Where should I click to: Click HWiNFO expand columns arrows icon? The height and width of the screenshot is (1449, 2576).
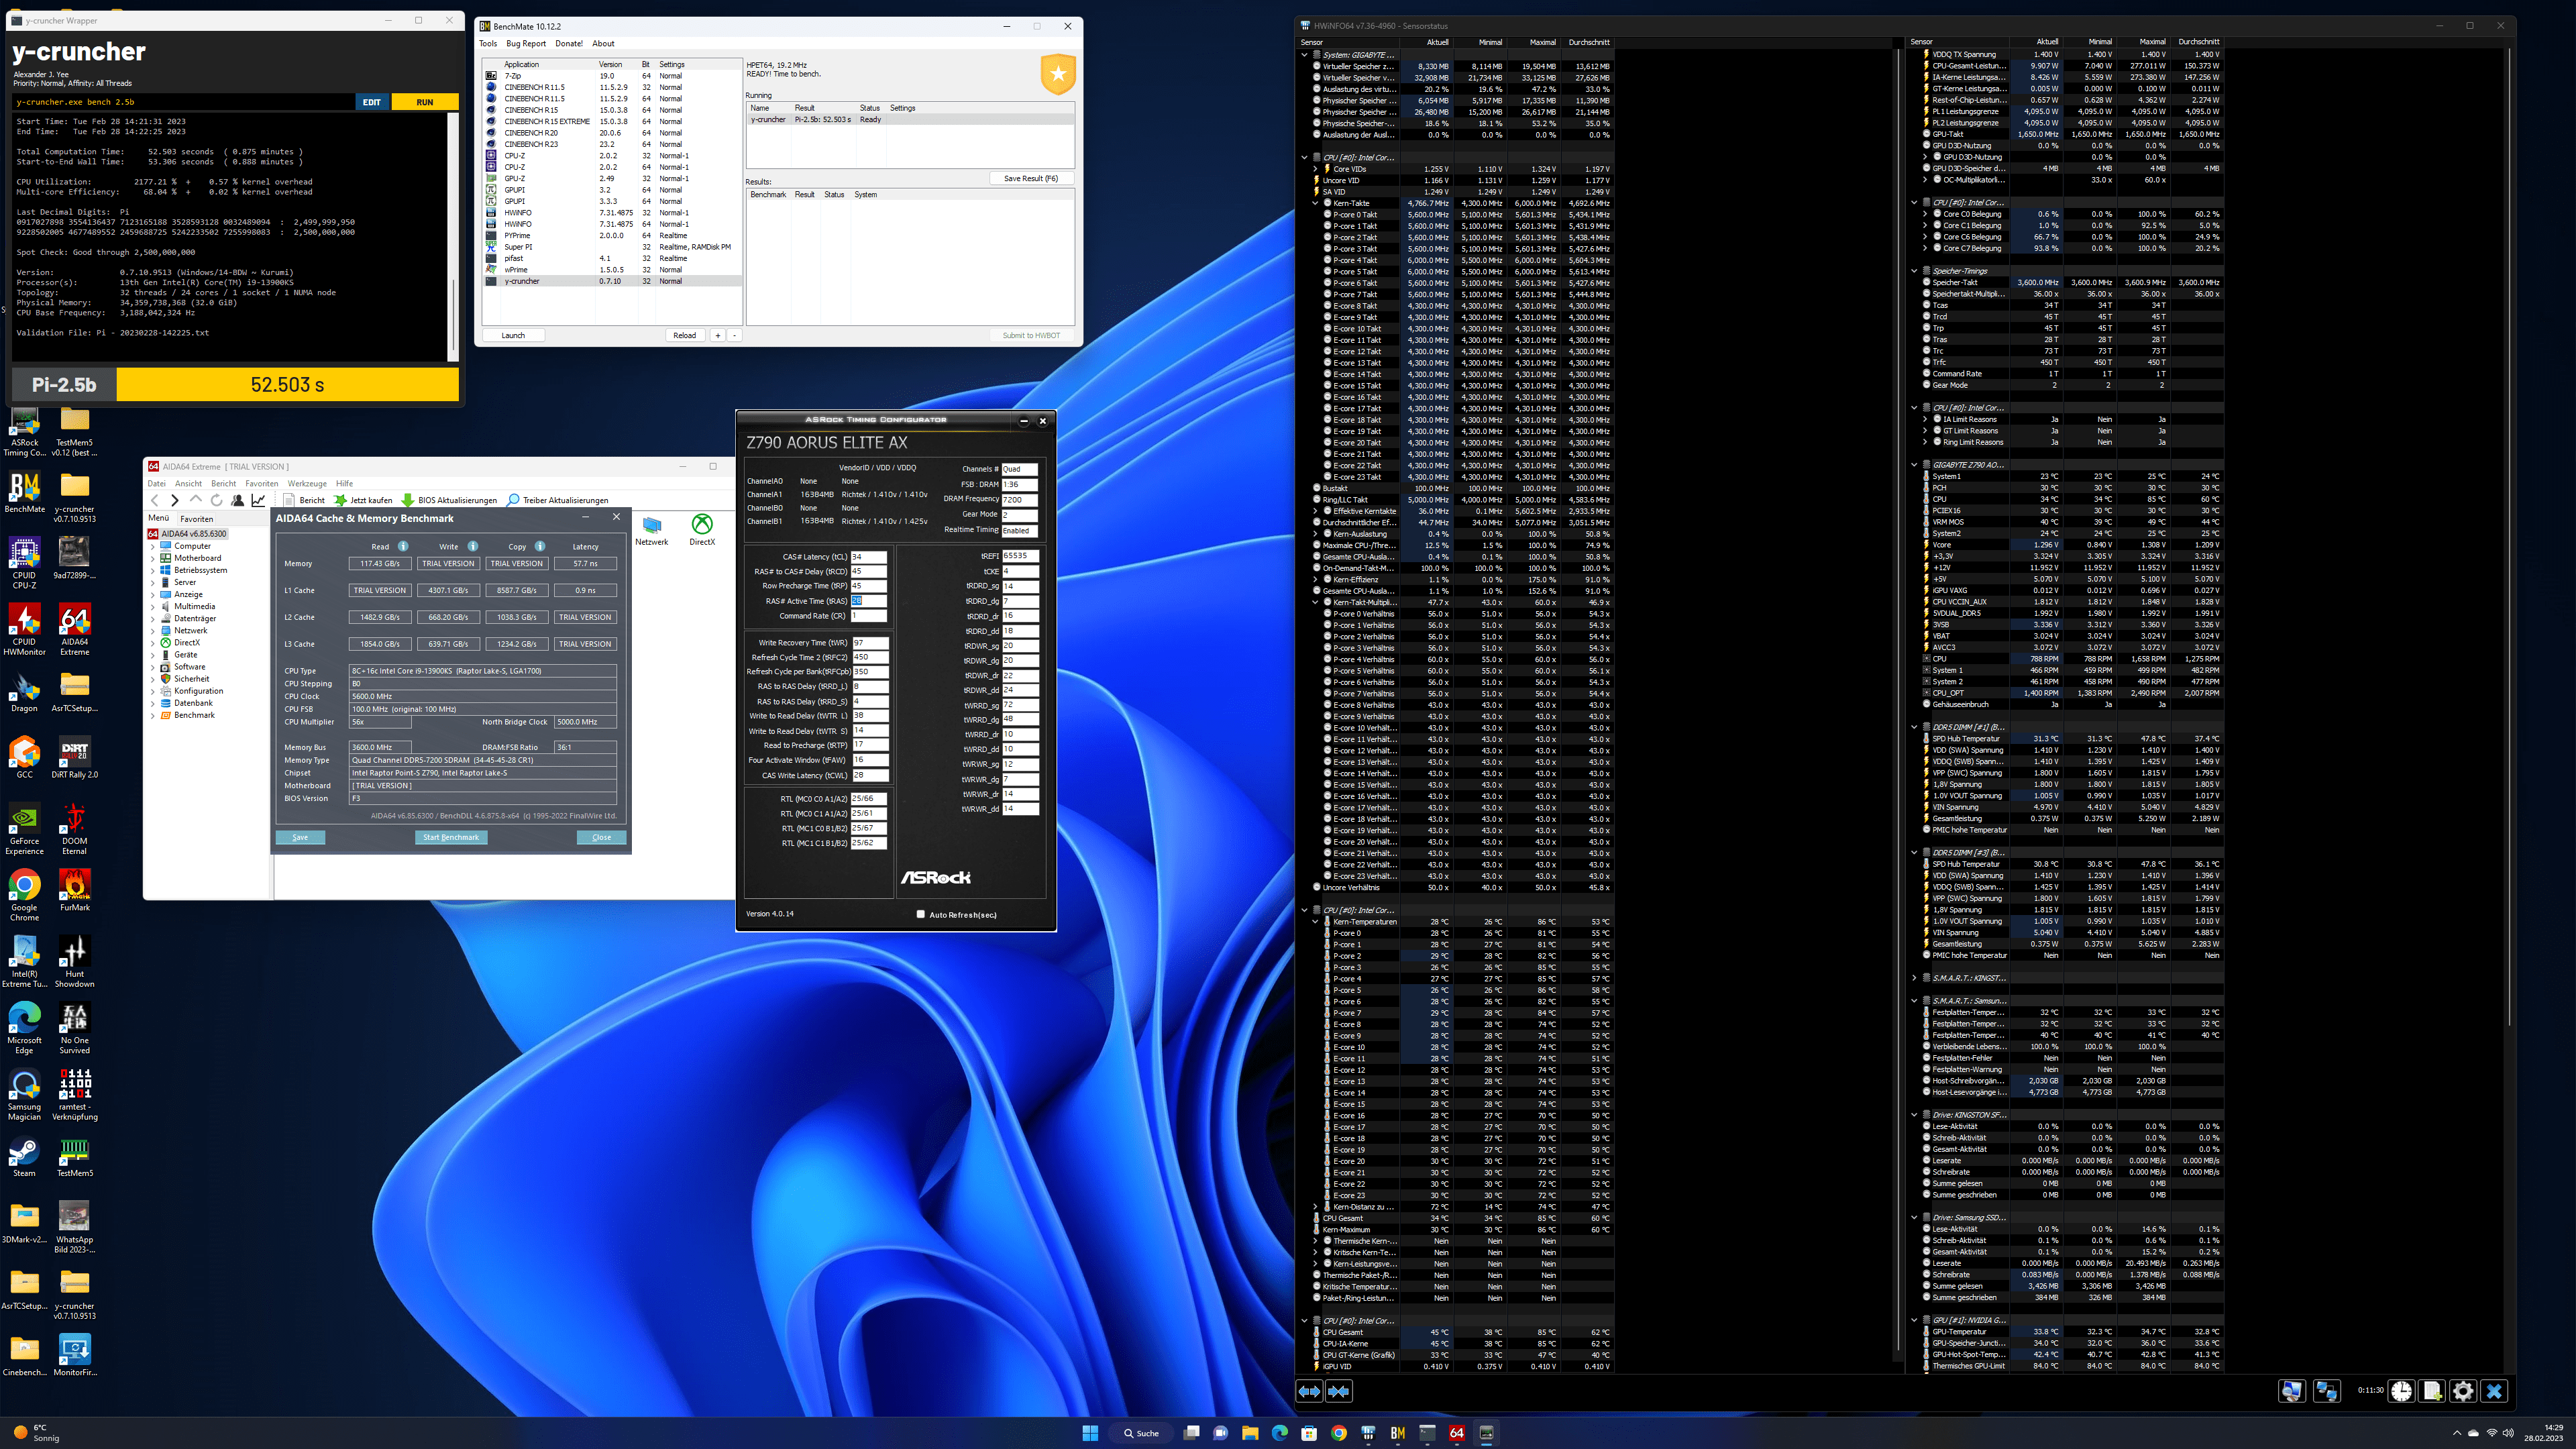(1309, 1391)
